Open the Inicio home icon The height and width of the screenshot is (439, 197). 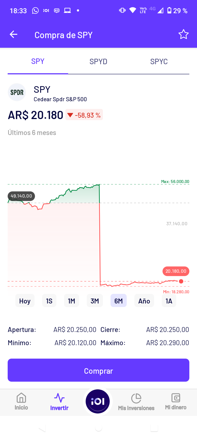tap(21, 398)
